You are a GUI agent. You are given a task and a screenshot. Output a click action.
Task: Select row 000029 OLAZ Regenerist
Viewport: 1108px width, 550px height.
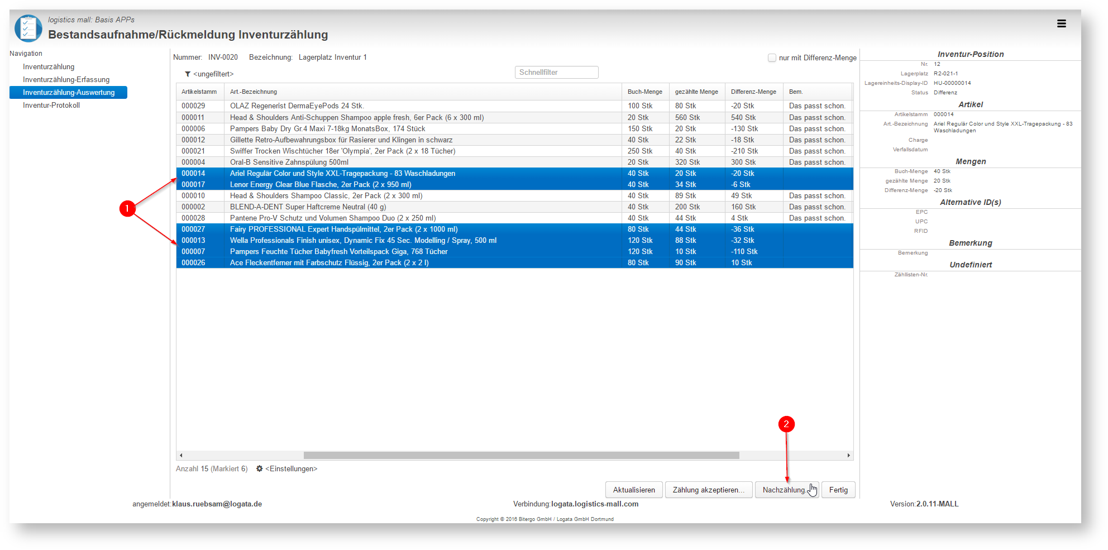click(514, 106)
